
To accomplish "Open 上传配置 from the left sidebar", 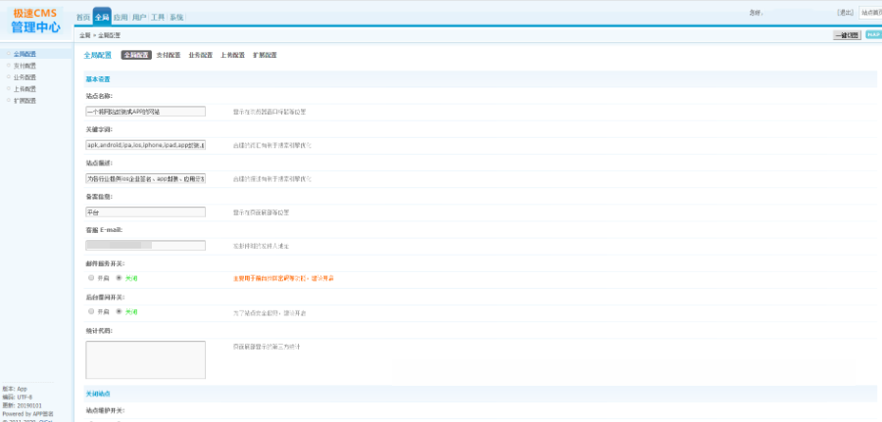I will coord(25,89).
